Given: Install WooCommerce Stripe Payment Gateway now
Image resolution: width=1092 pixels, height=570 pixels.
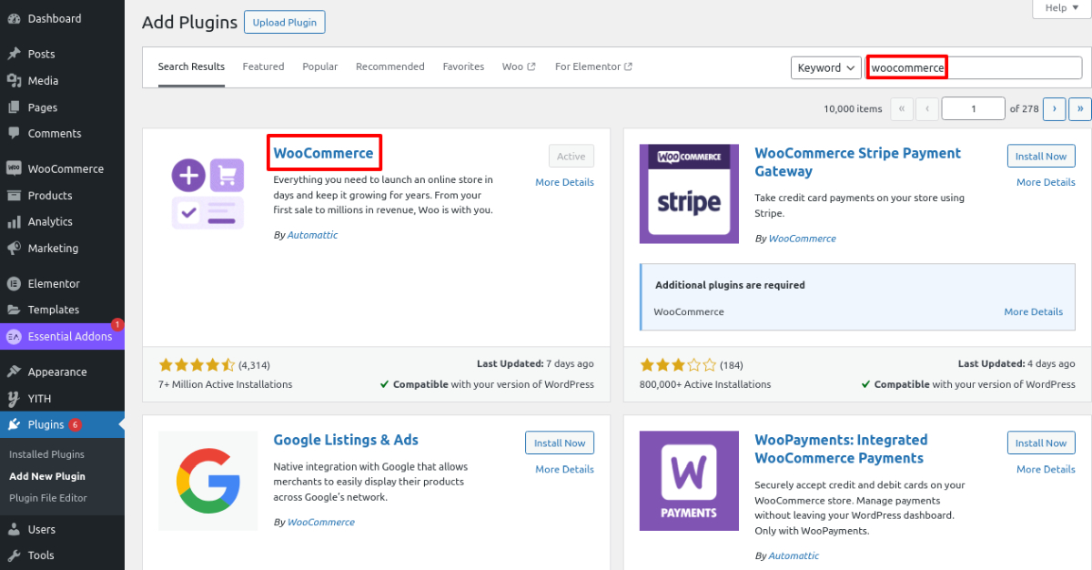Looking at the screenshot, I should (1041, 156).
